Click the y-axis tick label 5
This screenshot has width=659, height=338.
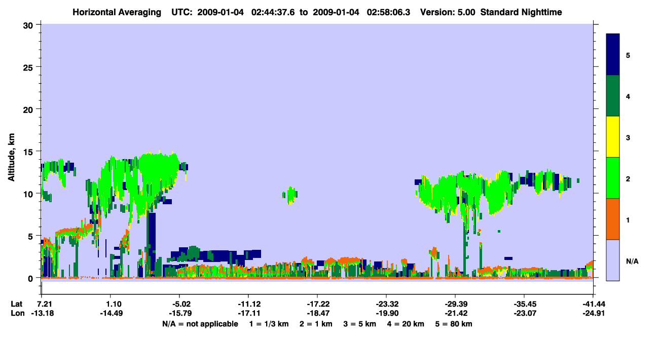(x=32, y=236)
